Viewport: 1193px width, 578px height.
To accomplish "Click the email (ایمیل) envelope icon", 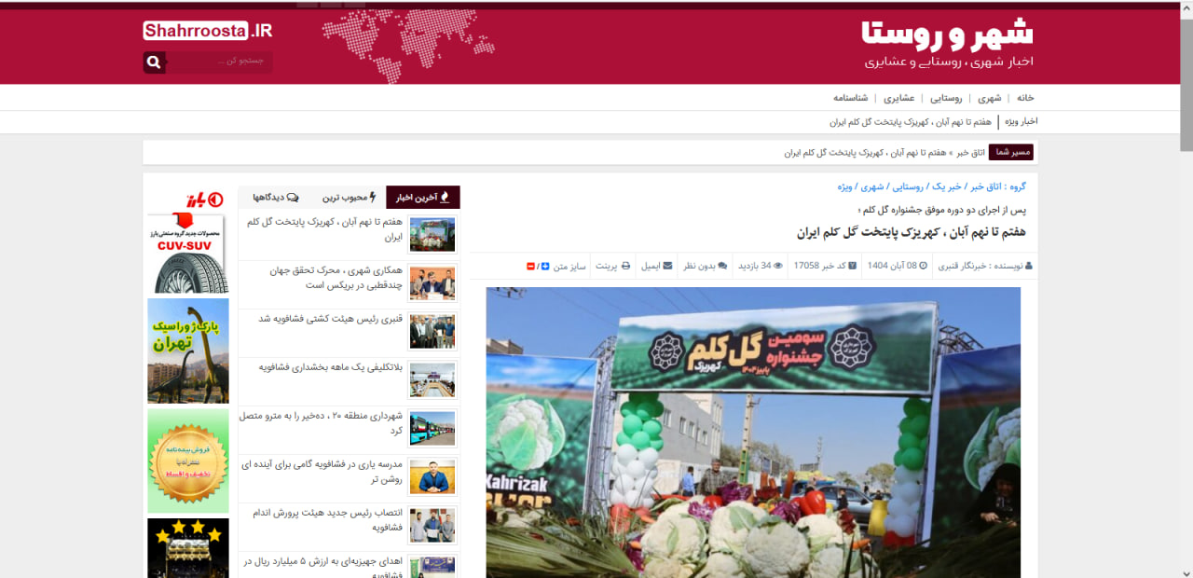I will pyautogui.click(x=667, y=266).
